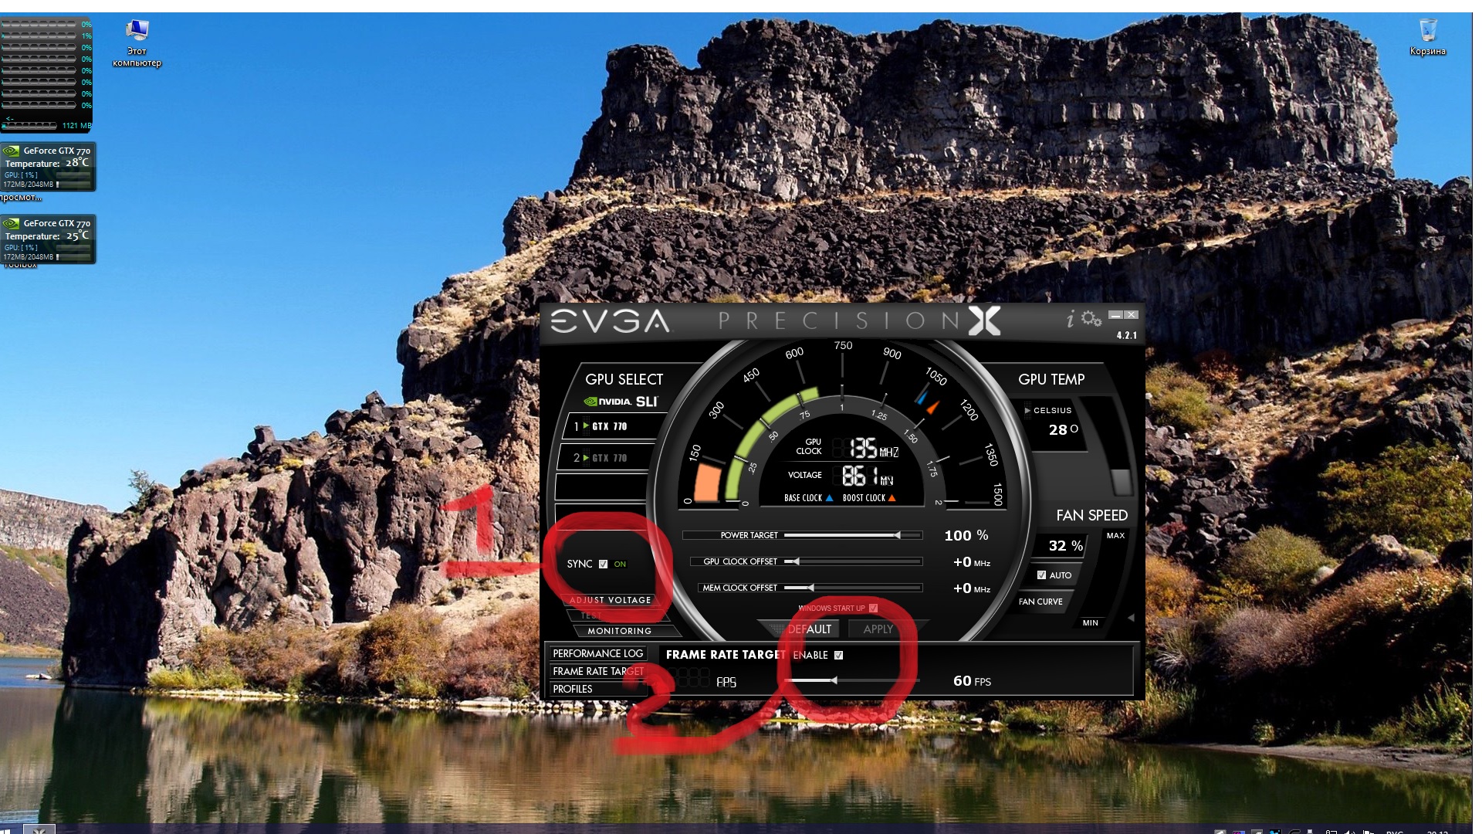Click the Mem Clock Offset slider

click(x=853, y=588)
